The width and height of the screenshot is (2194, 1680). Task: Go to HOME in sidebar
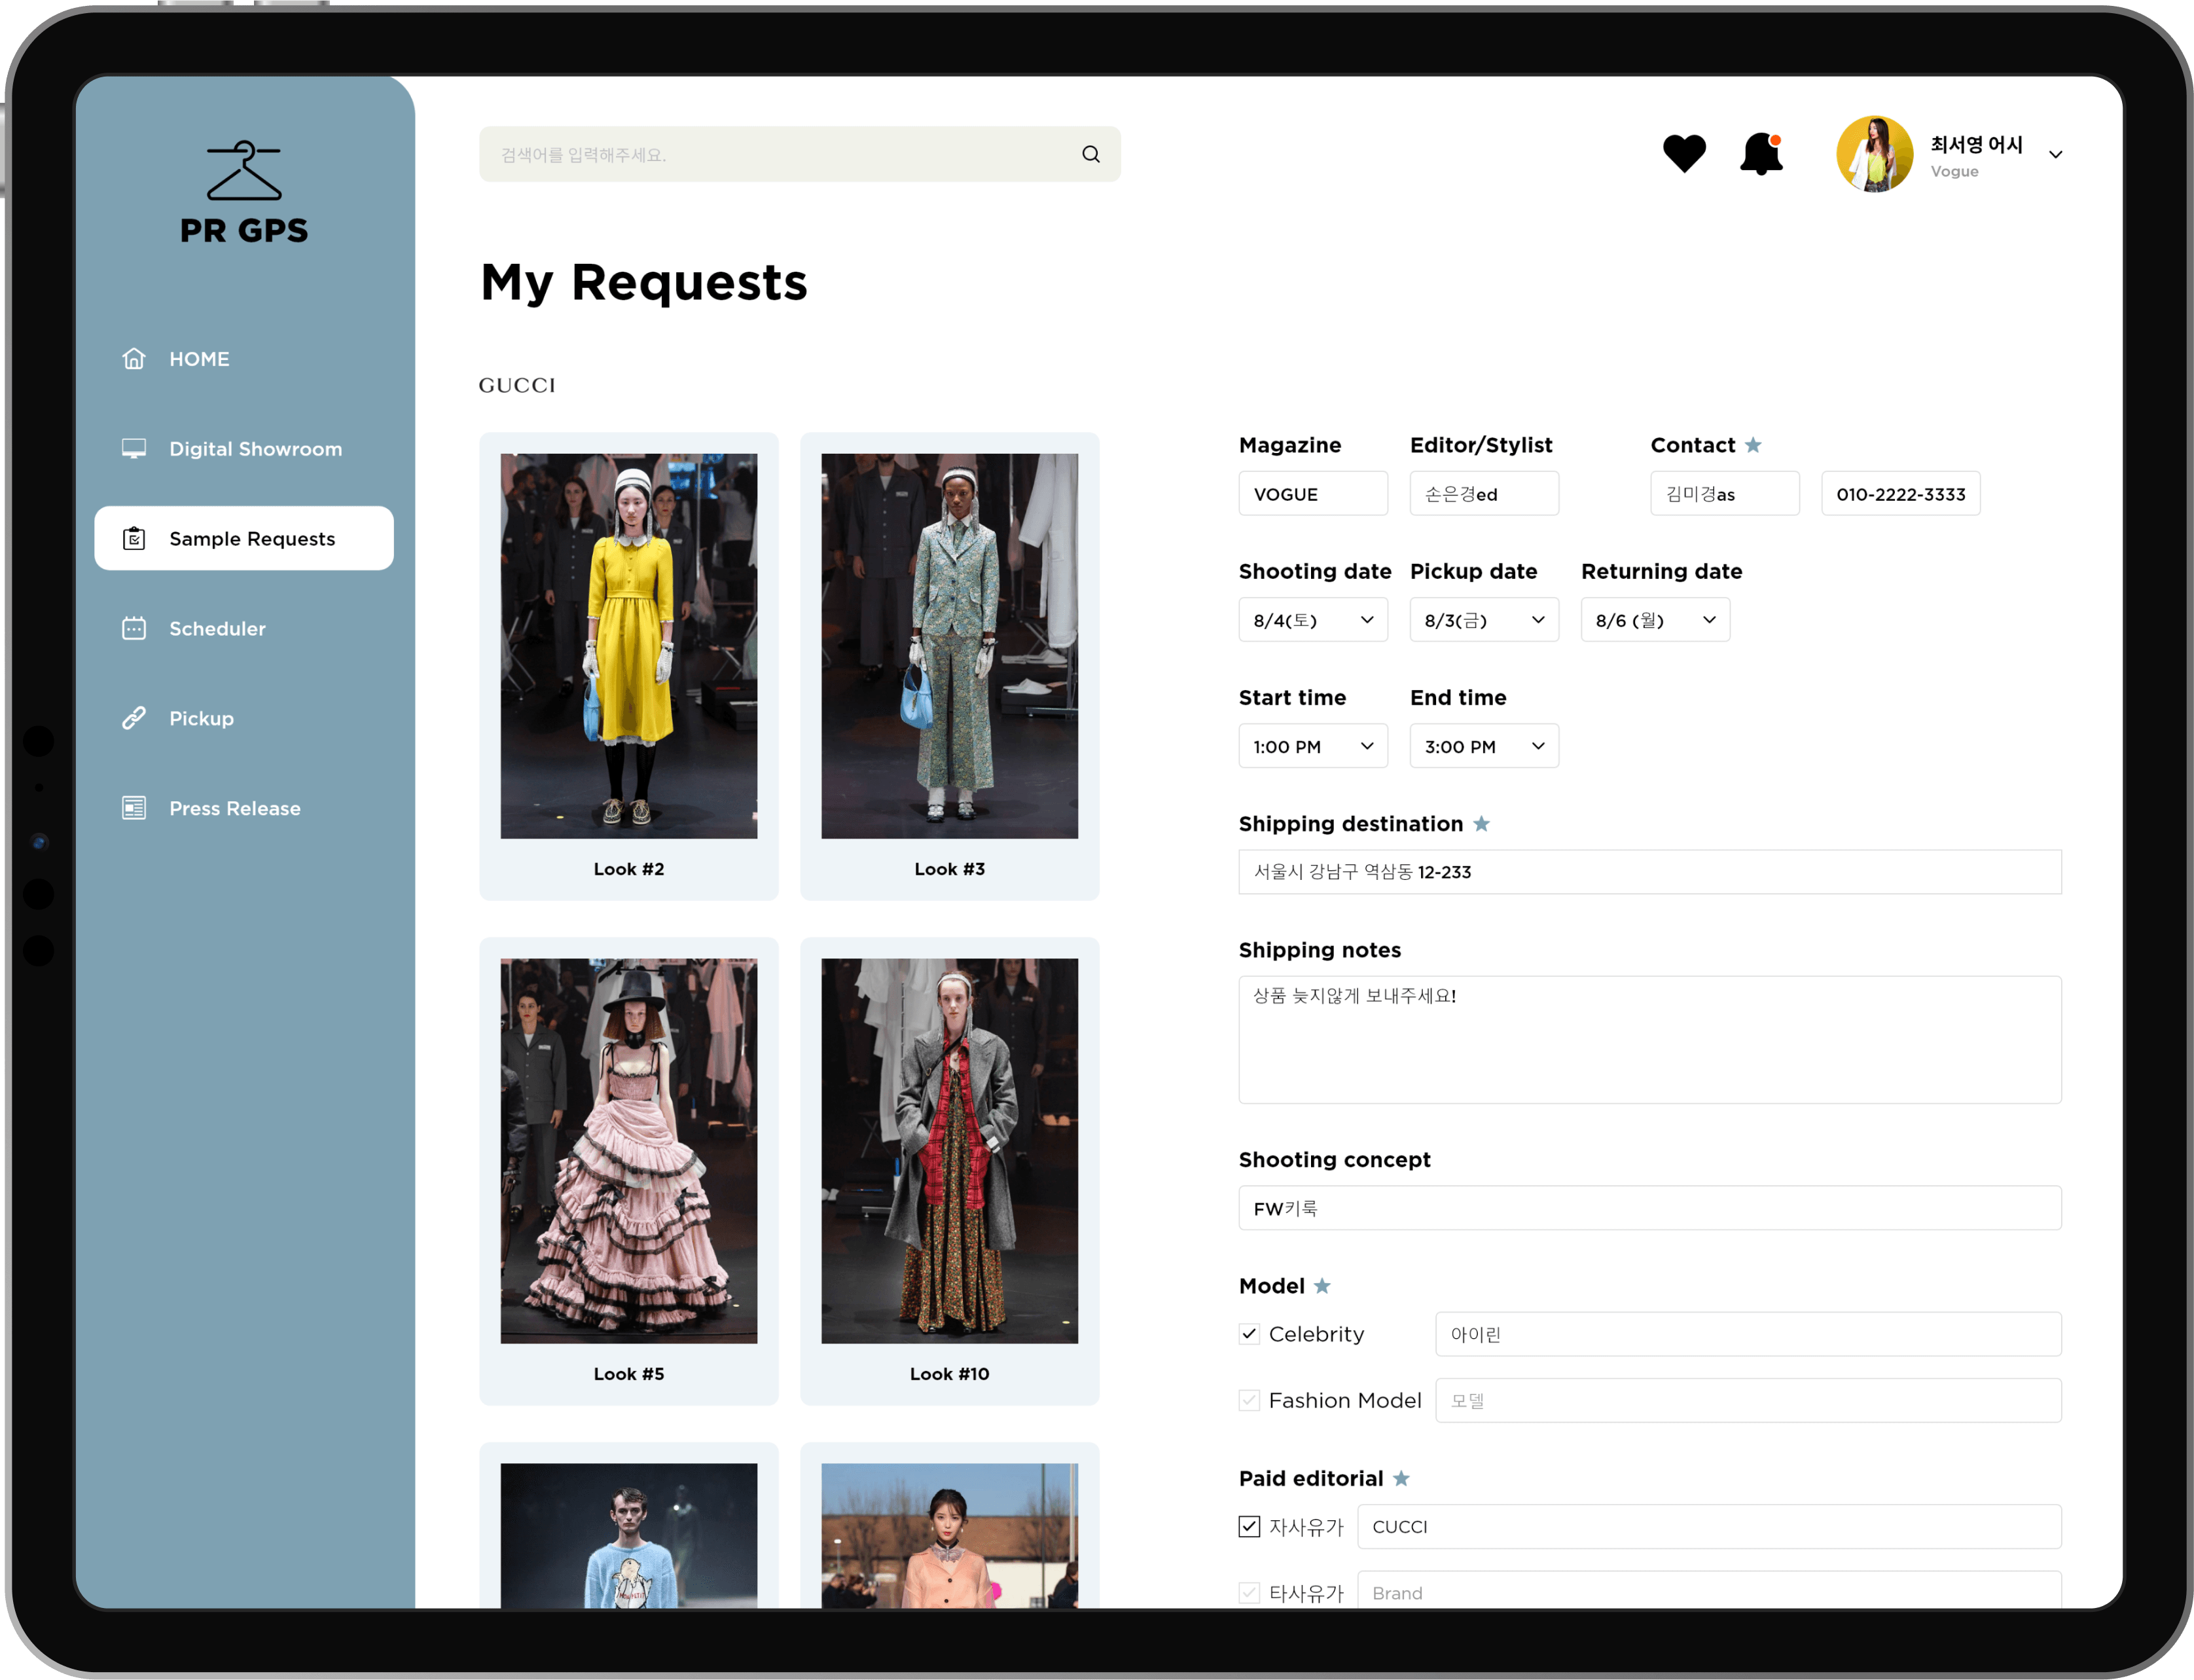244,358
